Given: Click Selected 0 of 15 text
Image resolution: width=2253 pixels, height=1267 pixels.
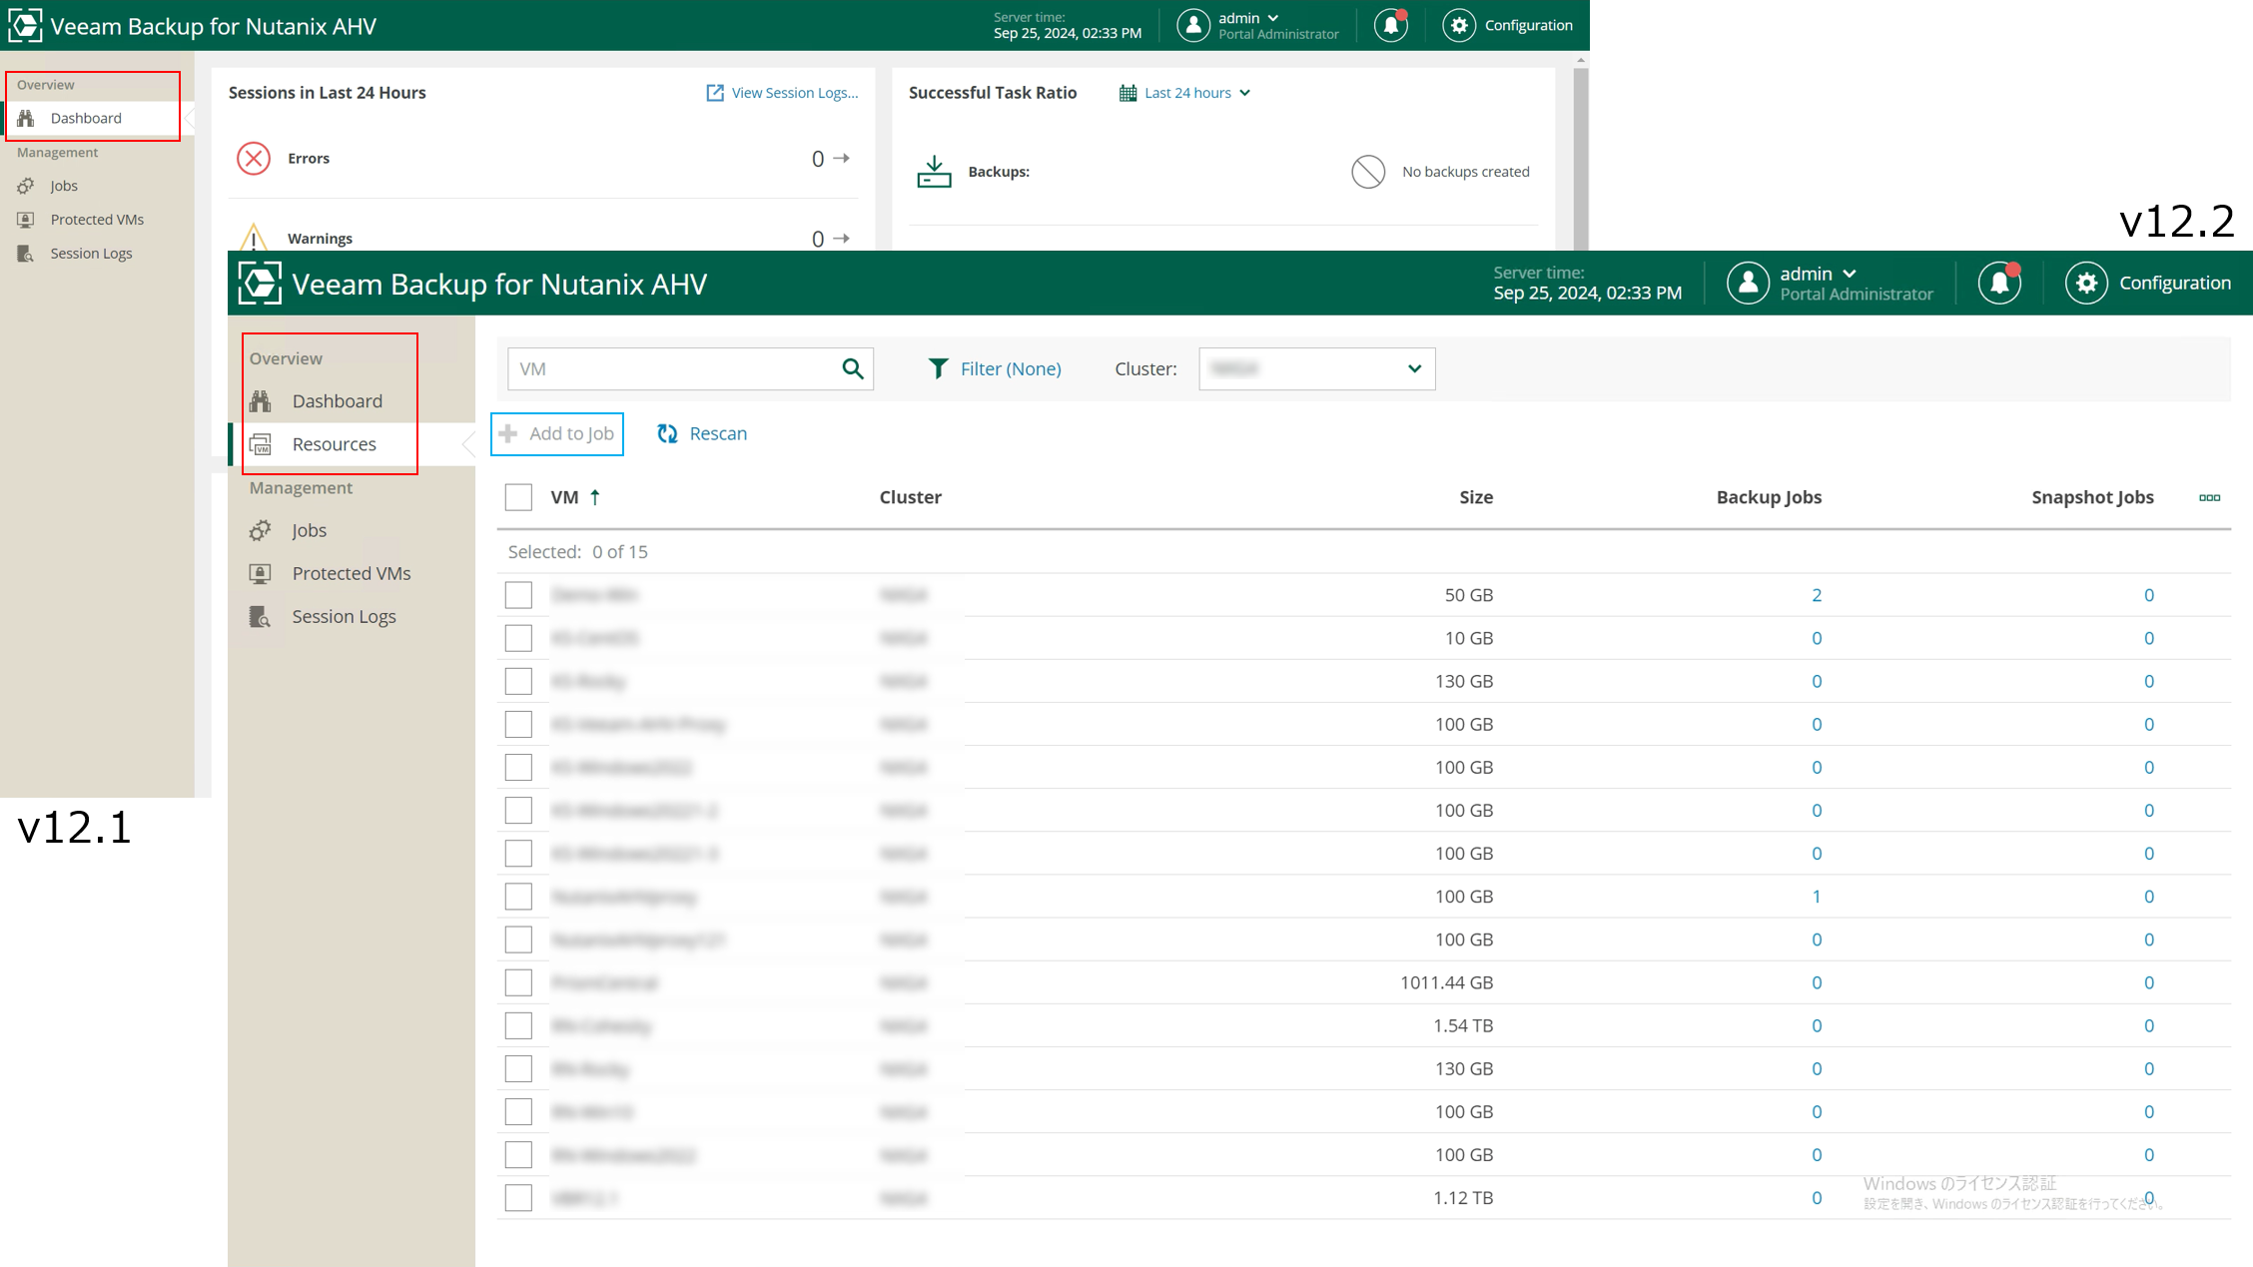Looking at the screenshot, I should [x=577, y=552].
